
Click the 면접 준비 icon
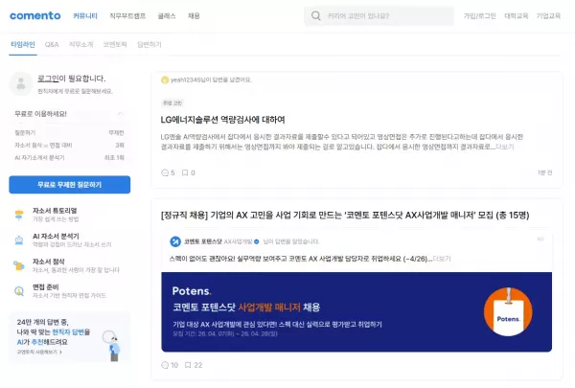[19, 291]
